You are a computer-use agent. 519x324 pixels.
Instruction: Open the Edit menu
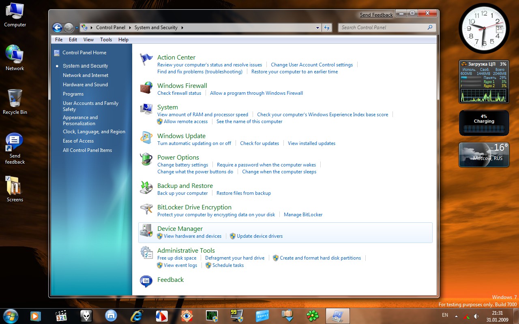(73, 40)
